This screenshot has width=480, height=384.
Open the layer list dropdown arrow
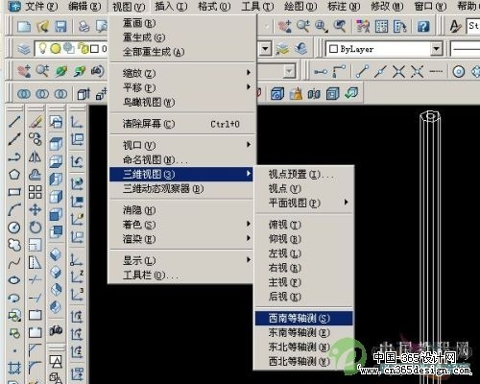point(265,49)
